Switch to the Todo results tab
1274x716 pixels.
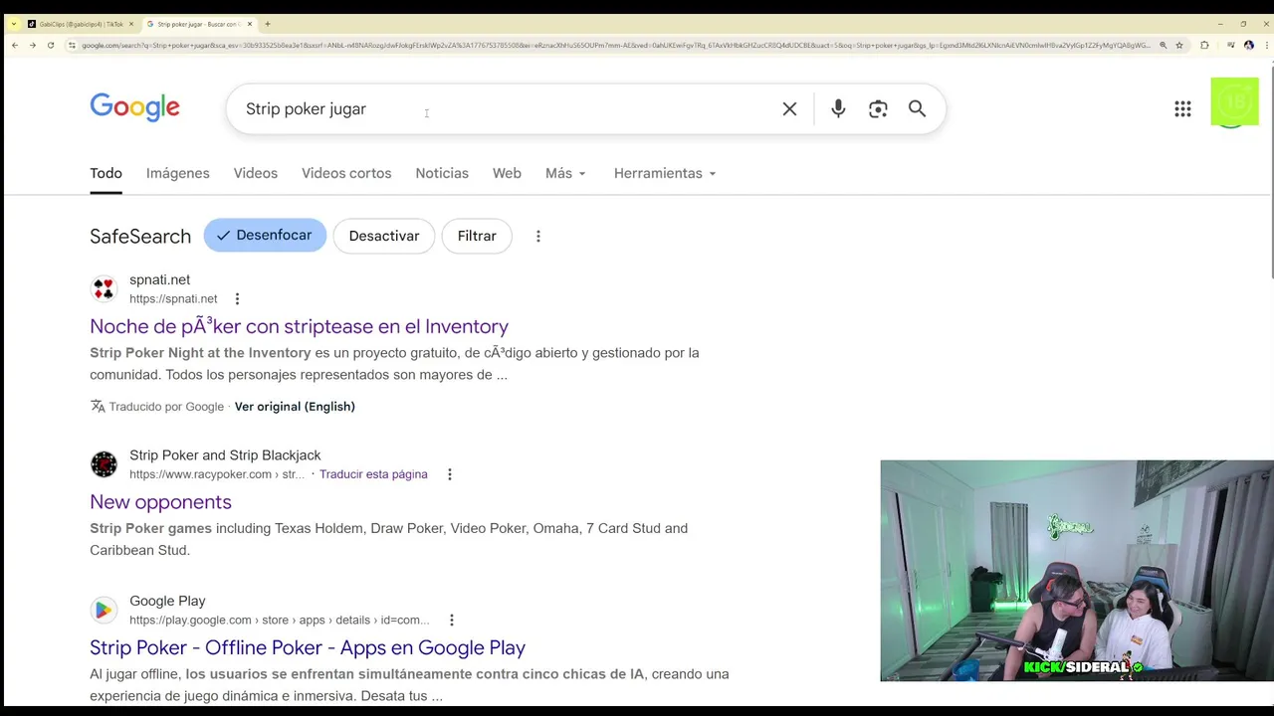(106, 173)
